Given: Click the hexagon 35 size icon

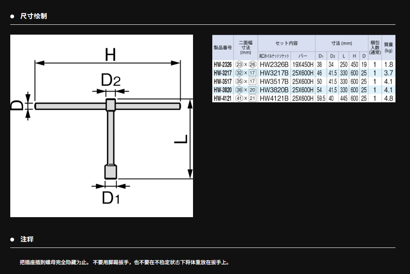Looking at the screenshot, I should (239, 82).
